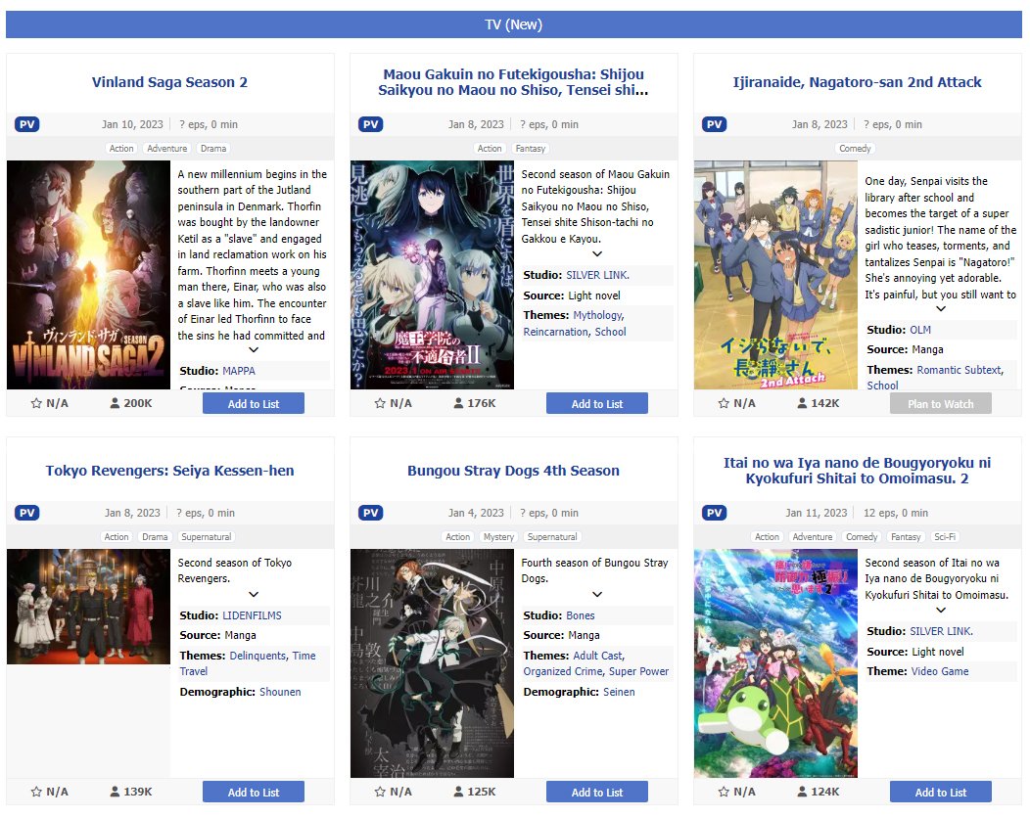Screen dimensions: 1030x818
Task: Click star score icon on Vinland Saga
Action: (x=36, y=403)
